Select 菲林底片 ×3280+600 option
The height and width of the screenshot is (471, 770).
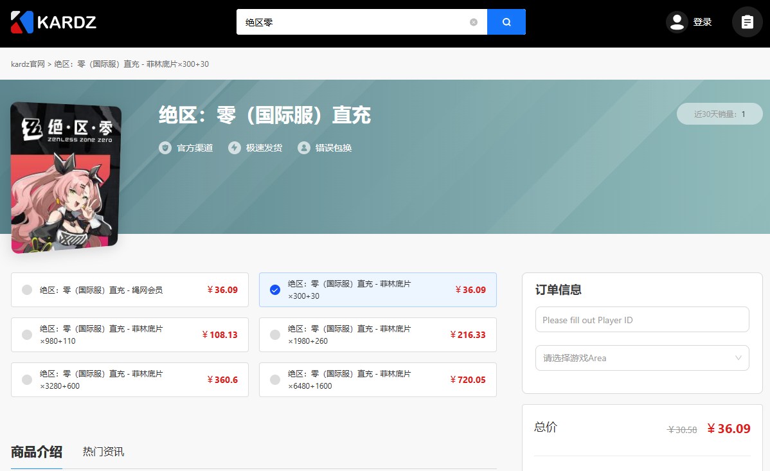[130, 380]
